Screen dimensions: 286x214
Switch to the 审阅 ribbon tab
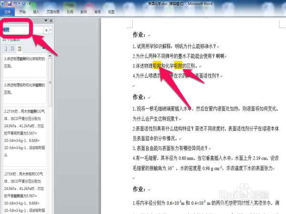(x=98, y=12)
